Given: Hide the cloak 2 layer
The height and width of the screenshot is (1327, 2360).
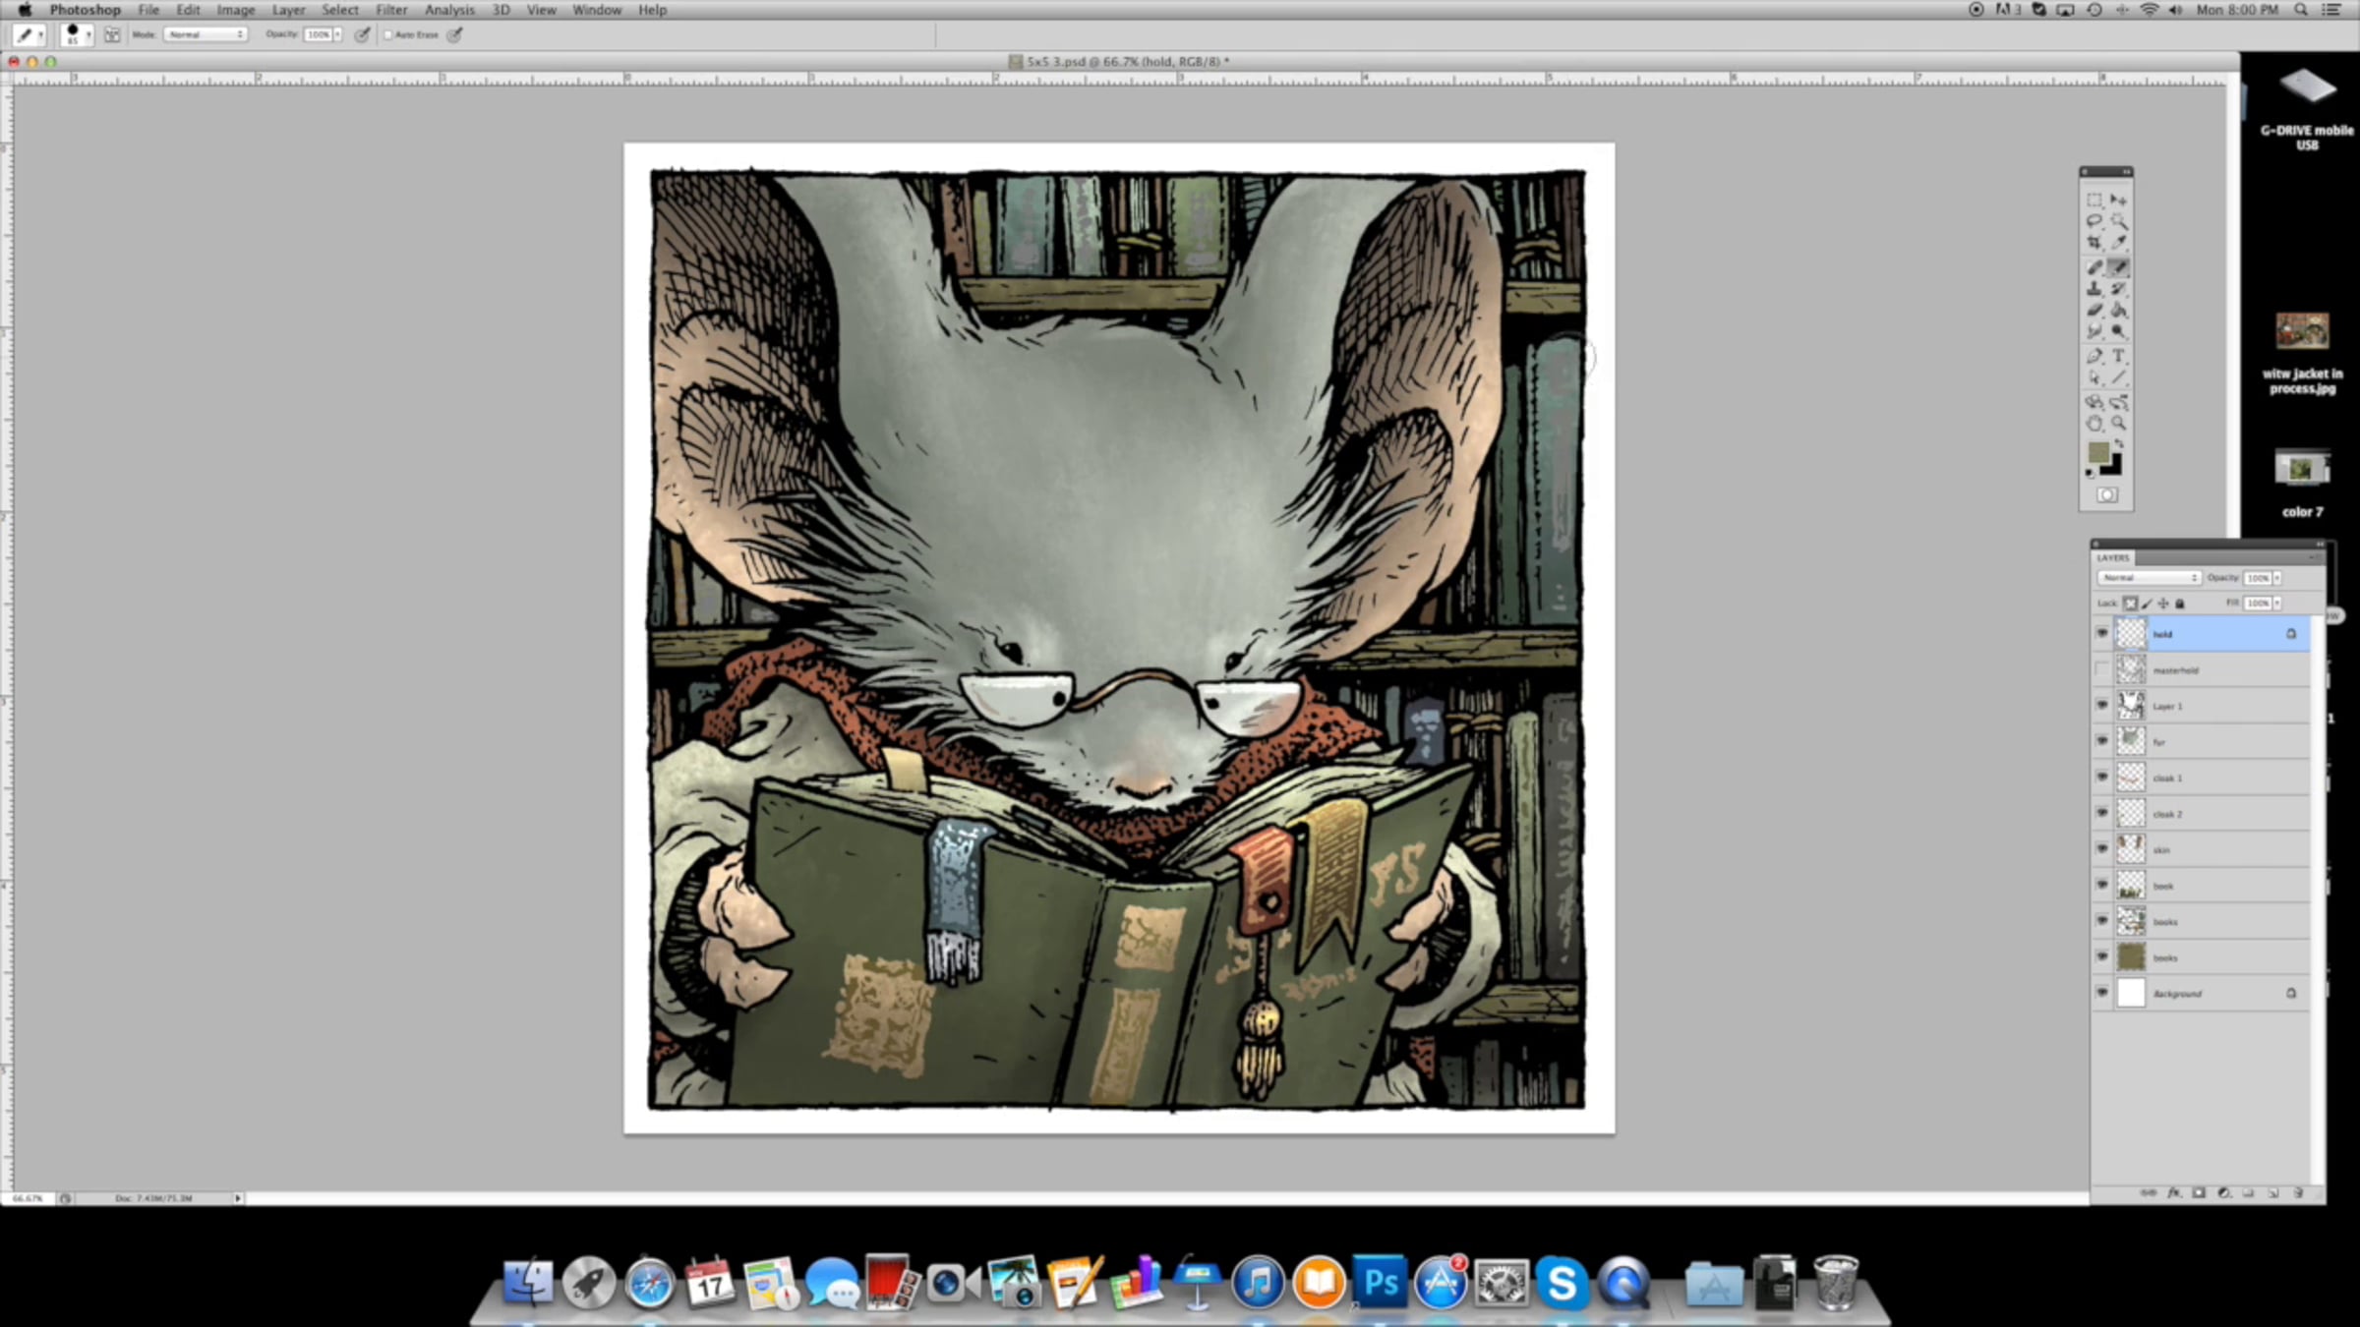Looking at the screenshot, I should click(x=2102, y=814).
